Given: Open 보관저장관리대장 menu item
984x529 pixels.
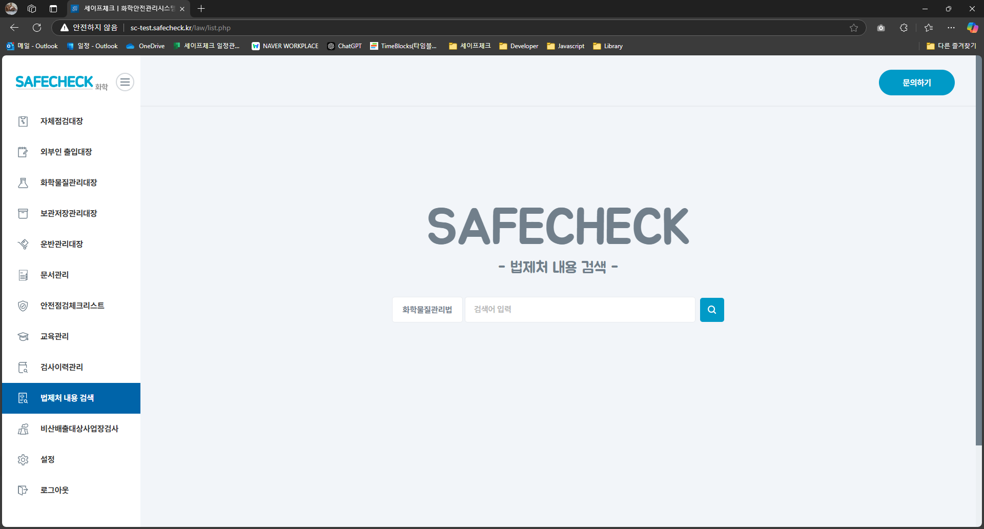Looking at the screenshot, I should click(x=71, y=214).
